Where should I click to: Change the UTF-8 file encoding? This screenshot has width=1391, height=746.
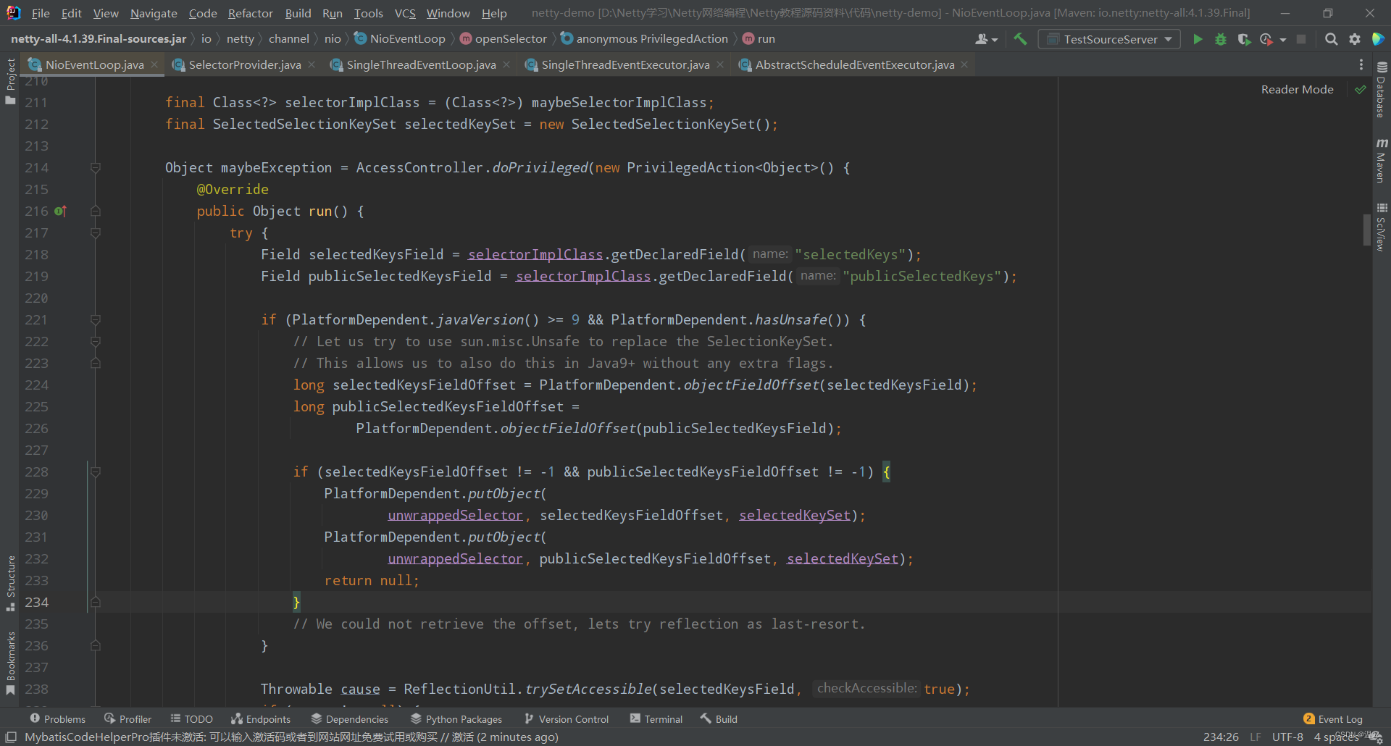1287,737
